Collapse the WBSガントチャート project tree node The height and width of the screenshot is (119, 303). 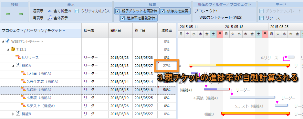(3, 41)
